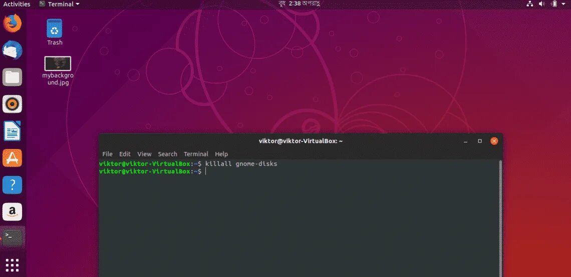Minimize the Terminal window
The image size is (571, 277).
(x=465, y=141)
